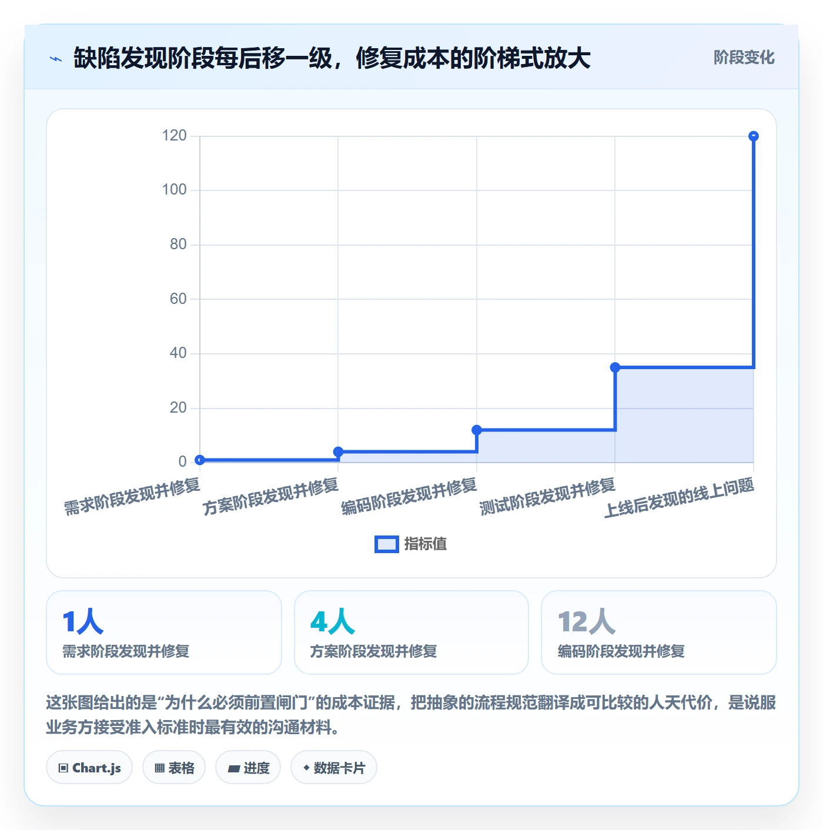Click the grid icon in 表格 chip
Viewport: 823px width, 830px height.
point(159,768)
